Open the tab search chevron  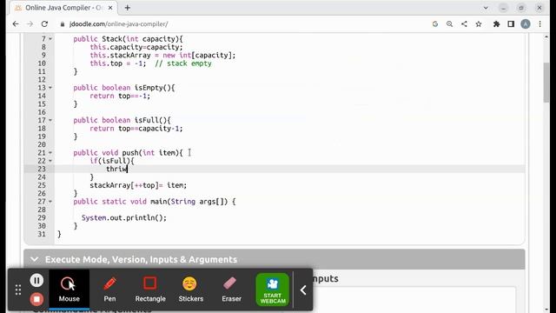coord(486,8)
